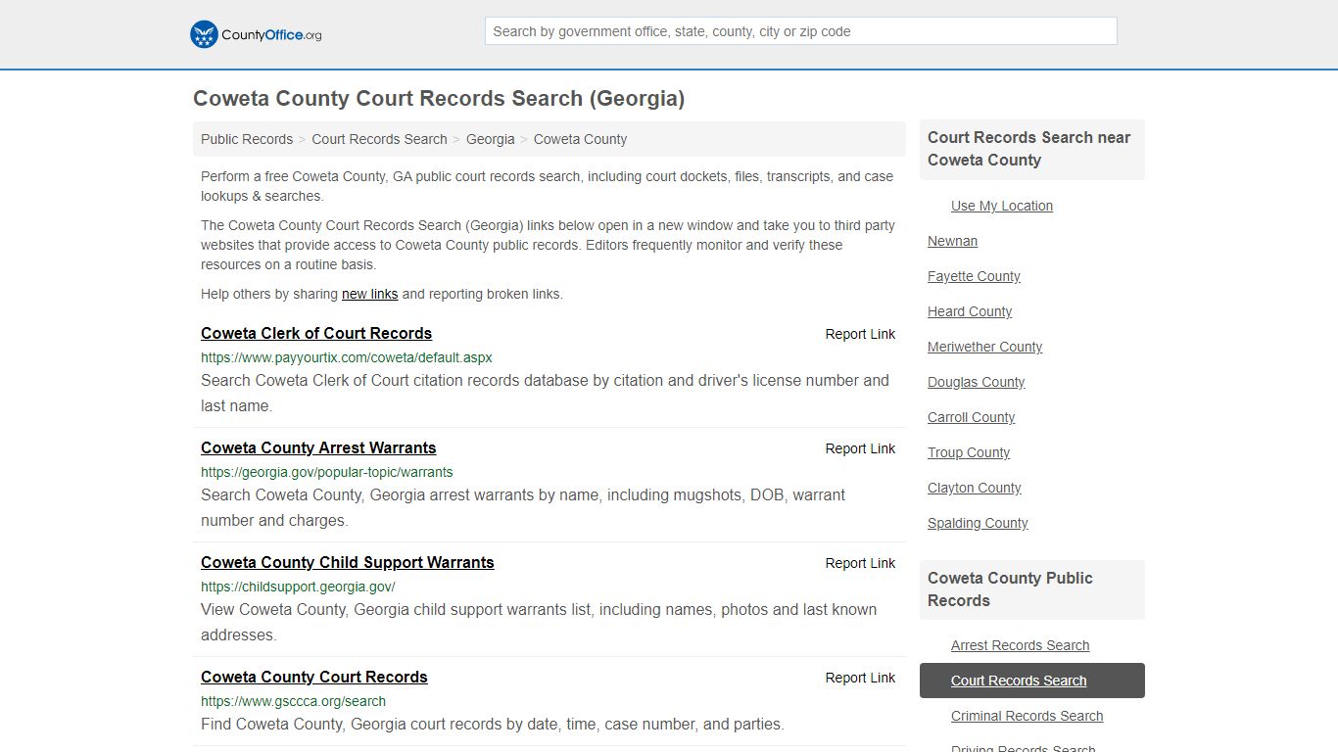Go to Georgia breadcrumb link
Image resolution: width=1338 pixels, height=752 pixels.
[490, 139]
